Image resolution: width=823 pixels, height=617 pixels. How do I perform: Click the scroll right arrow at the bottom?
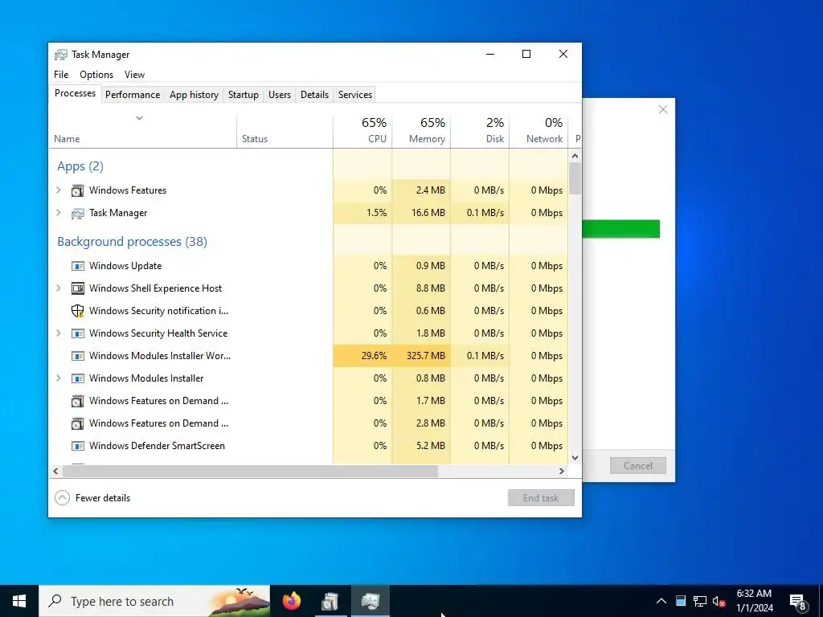[562, 471]
